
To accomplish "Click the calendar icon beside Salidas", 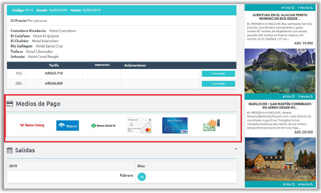I will click(x=9, y=150).
